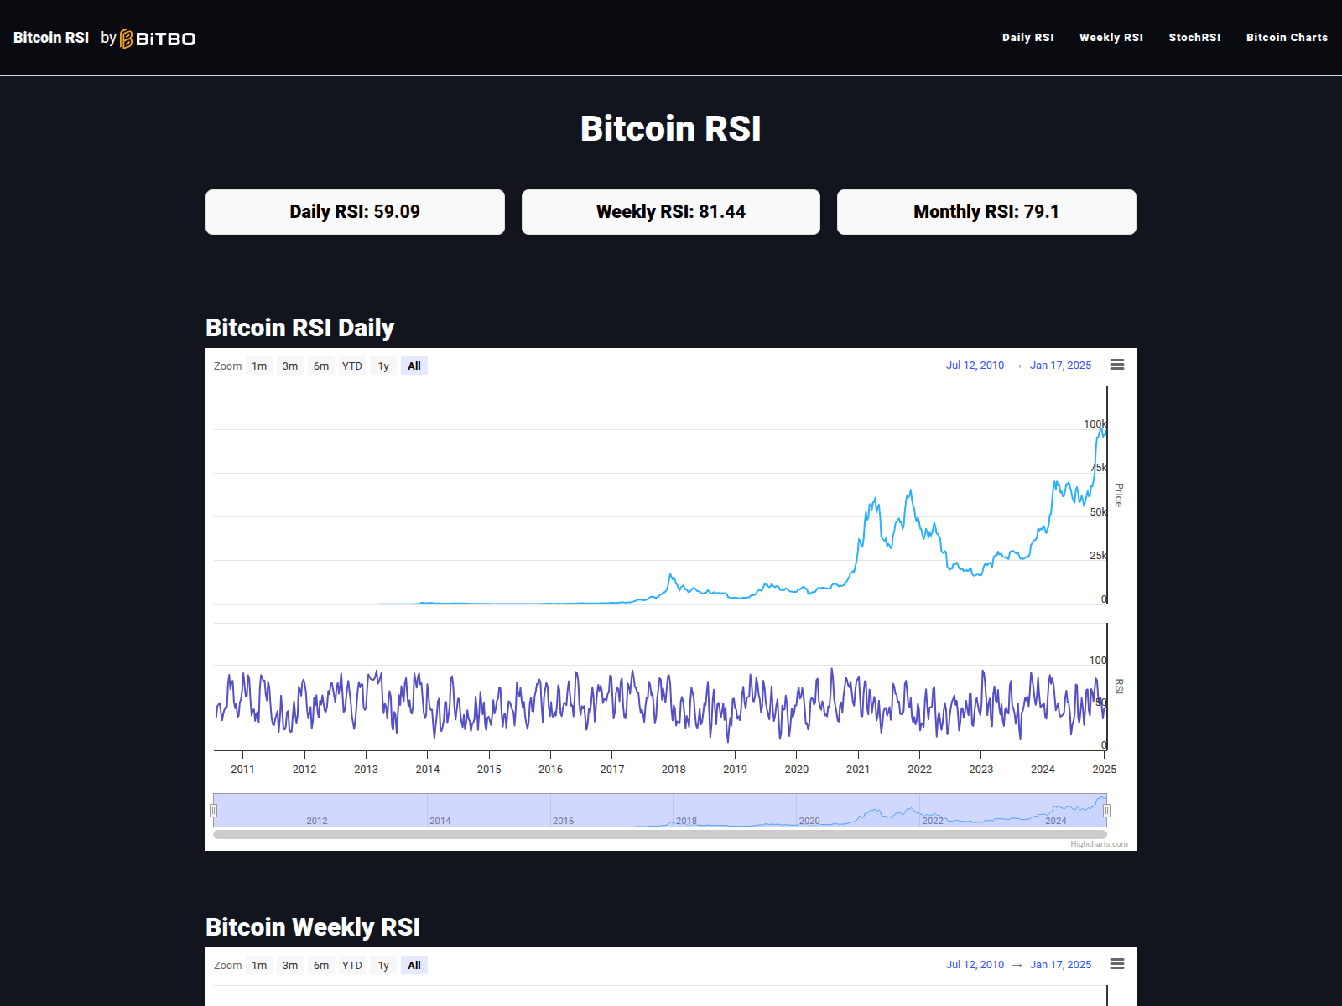1342x1006 pixels.
Task: Click the Bitcoin RSI Daily heading
Action: click(300, 328)
